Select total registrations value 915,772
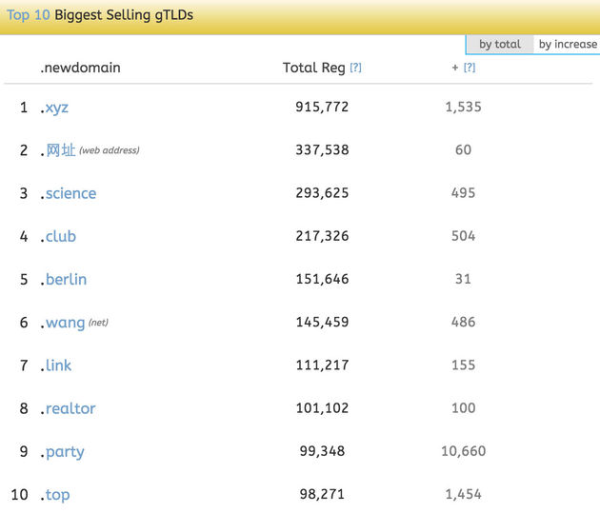Viewport: 600px width, 513px height. click(322, 107)
